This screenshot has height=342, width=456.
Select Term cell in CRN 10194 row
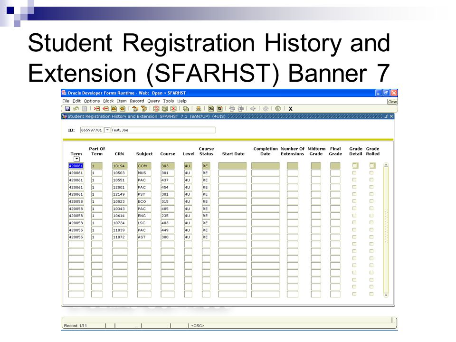pos(76,166)
